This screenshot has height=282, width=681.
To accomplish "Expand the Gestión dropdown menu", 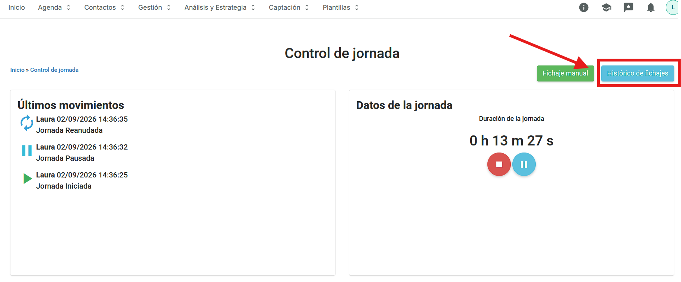I will pyautogui.click(x=155, y=7).
